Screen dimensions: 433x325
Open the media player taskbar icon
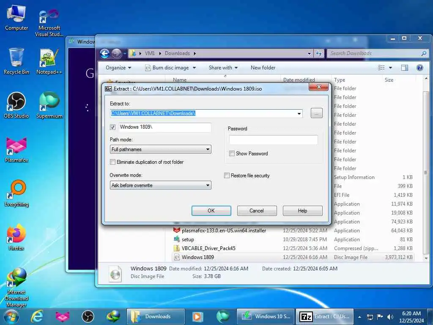pyautogui.click(x=197, y=317)
